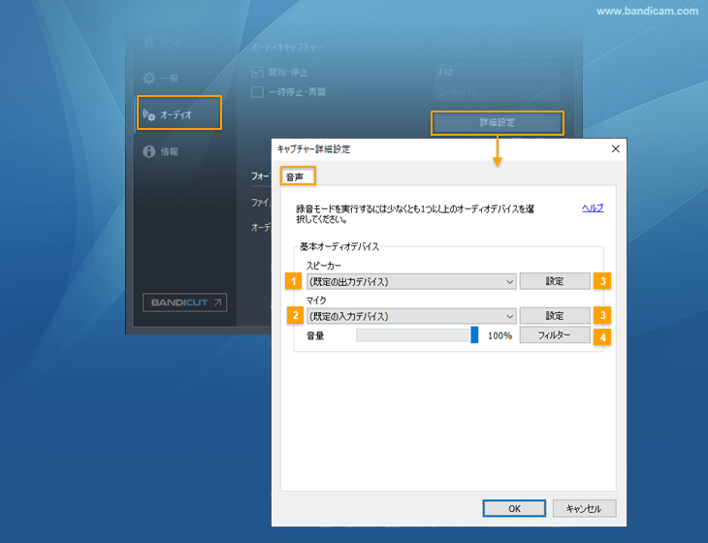Open the ヘルプ link

pos(592,208)
